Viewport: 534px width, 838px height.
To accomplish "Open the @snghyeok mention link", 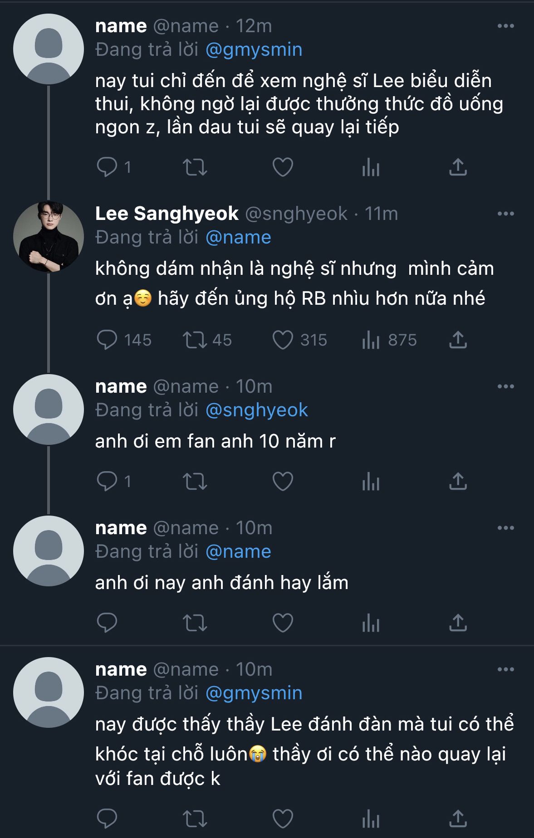I will [x=256, y=410].
